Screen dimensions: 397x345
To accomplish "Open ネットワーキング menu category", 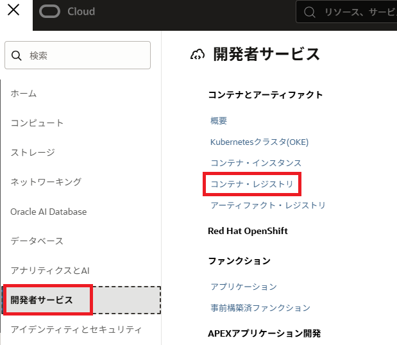I will (46, 182).
